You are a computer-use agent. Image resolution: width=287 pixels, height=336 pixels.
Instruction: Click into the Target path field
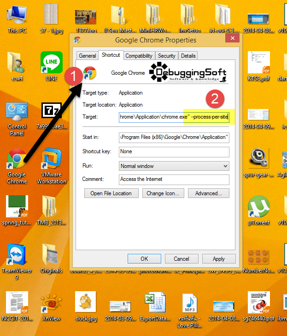pyautogui.click(x=174, y=117)
